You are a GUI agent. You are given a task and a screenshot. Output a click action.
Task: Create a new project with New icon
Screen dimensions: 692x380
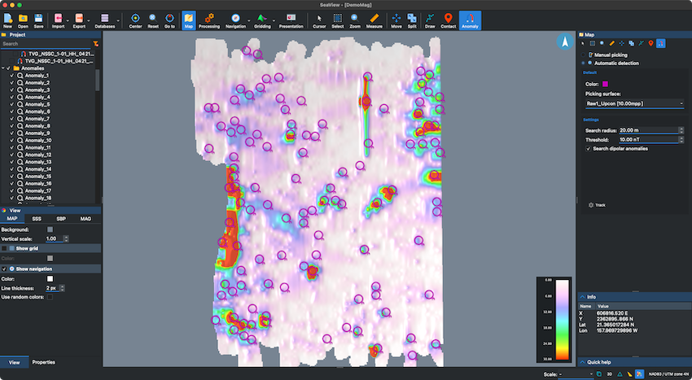click(x=8, y=20)
